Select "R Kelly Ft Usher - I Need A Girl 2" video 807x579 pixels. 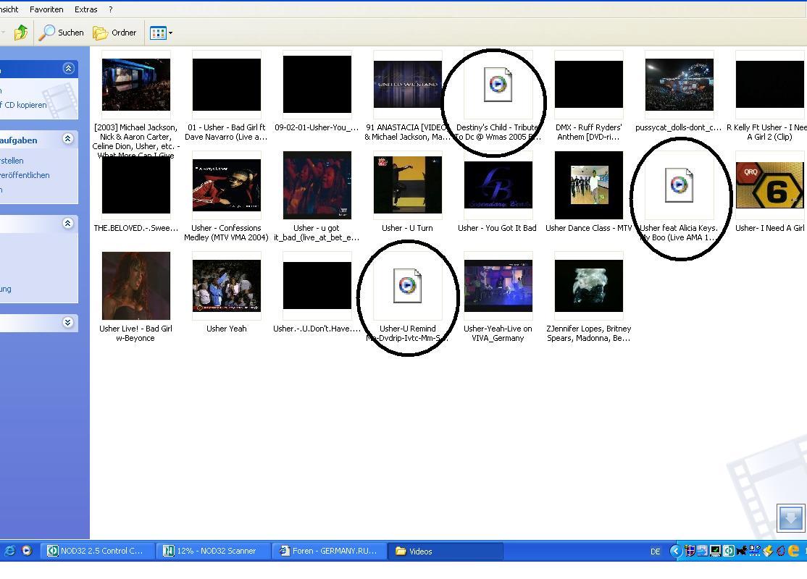tap(770, 85)
